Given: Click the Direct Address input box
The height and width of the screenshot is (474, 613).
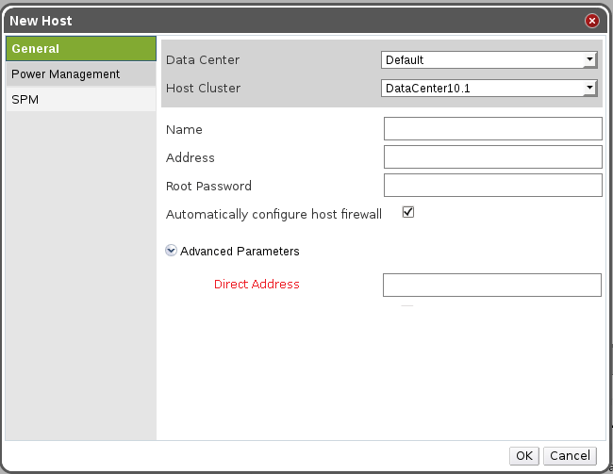Looking at the screenshot, I should 491,285.
